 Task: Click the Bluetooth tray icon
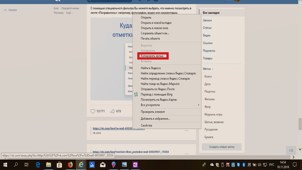coord(244,165)
